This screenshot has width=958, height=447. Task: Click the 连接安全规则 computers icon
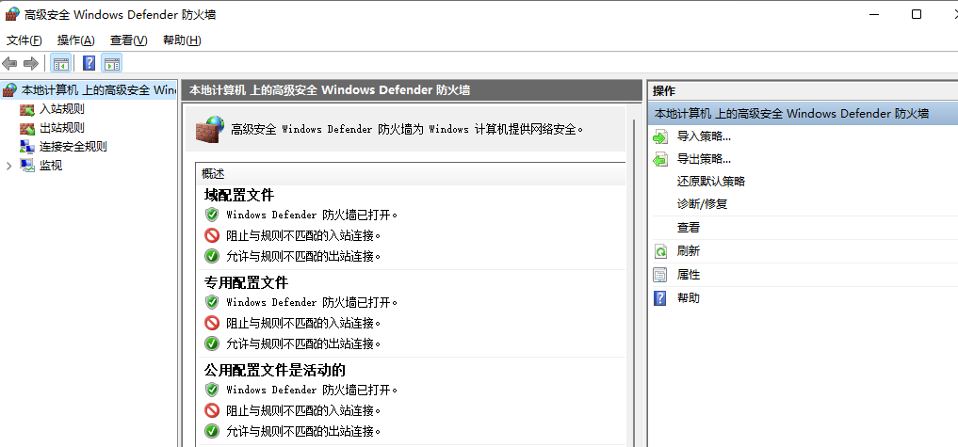click(27, 147)
